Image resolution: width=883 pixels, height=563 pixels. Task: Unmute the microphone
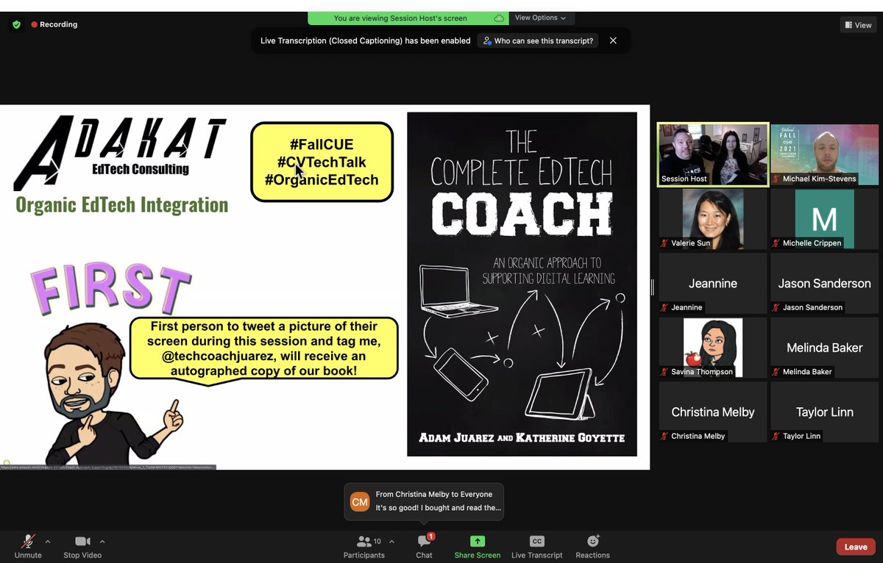28,546
